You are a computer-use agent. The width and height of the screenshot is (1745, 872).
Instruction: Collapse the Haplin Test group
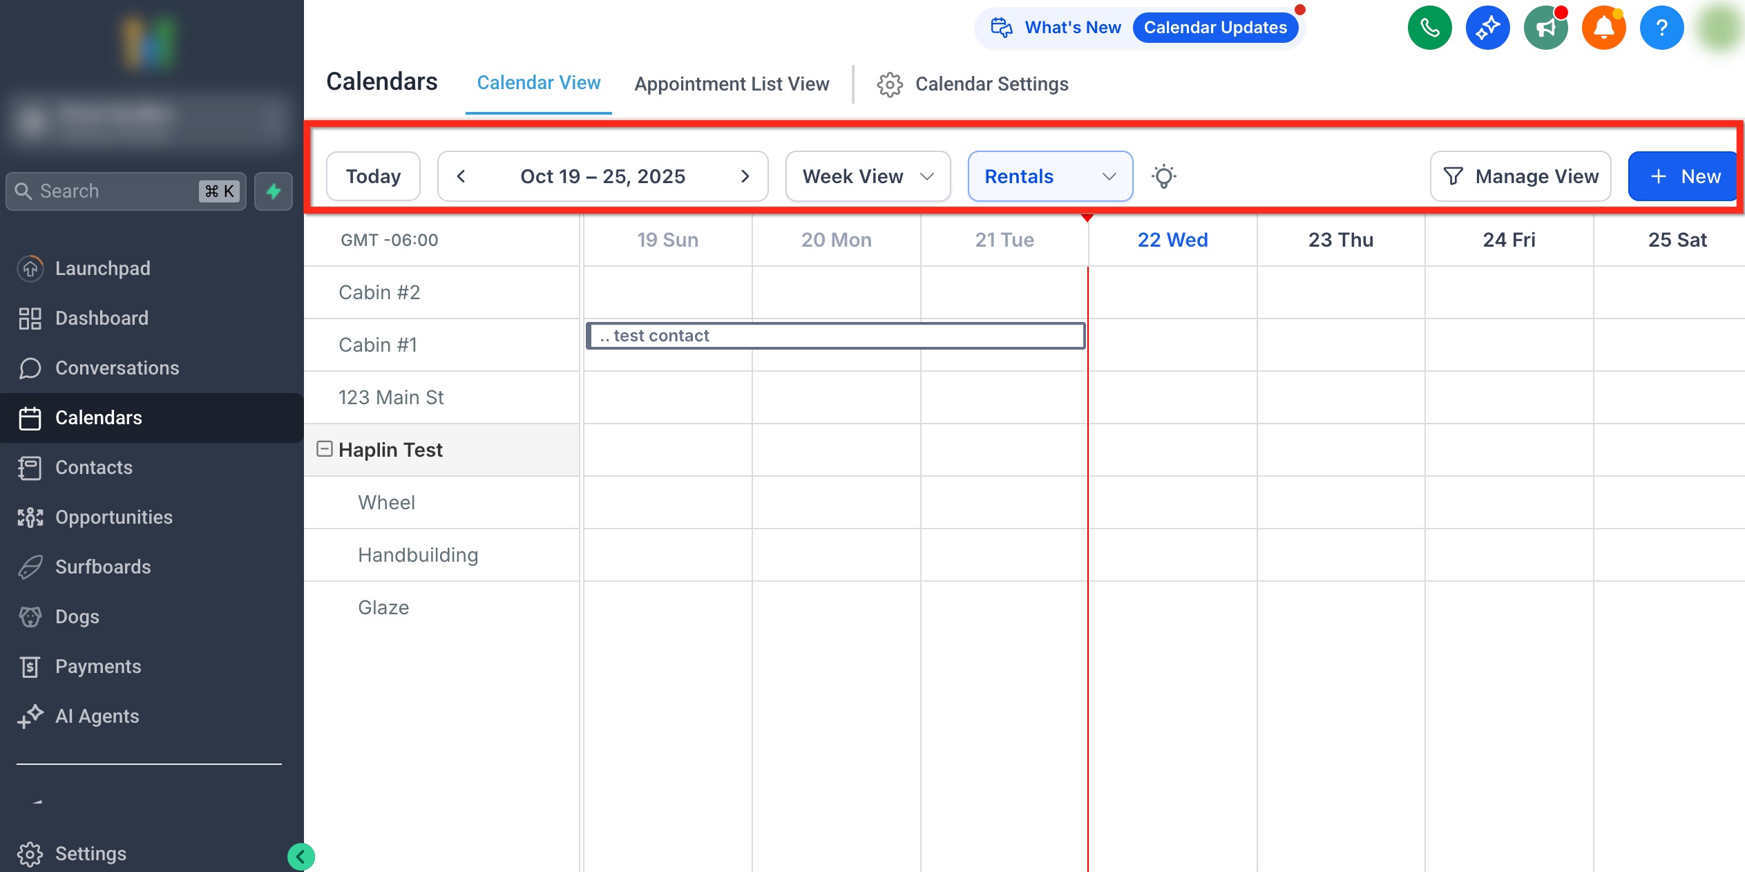tap(324, 449)
